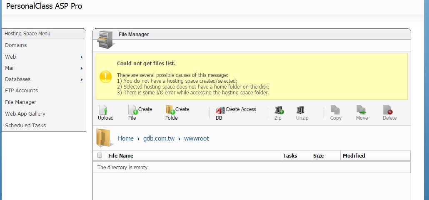Open the Web menu item

(x=10, y=57)
